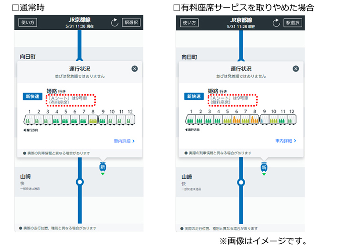Click the (無料座席) A-seat text in the 取りやめ popup
This screenshot has width=344, height=249.
click(x=220, y=102)
